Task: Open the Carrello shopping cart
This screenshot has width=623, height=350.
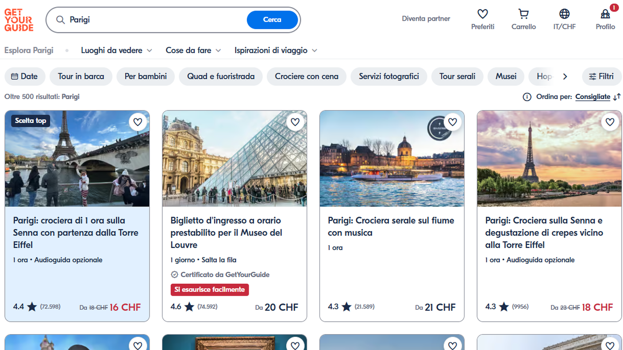Action: click(x=523, y=14)
